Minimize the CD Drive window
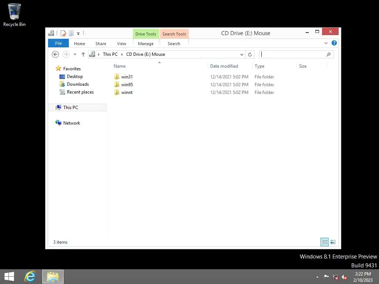The height and width of the screenshot is (284, 379). [x=307, y=32]
